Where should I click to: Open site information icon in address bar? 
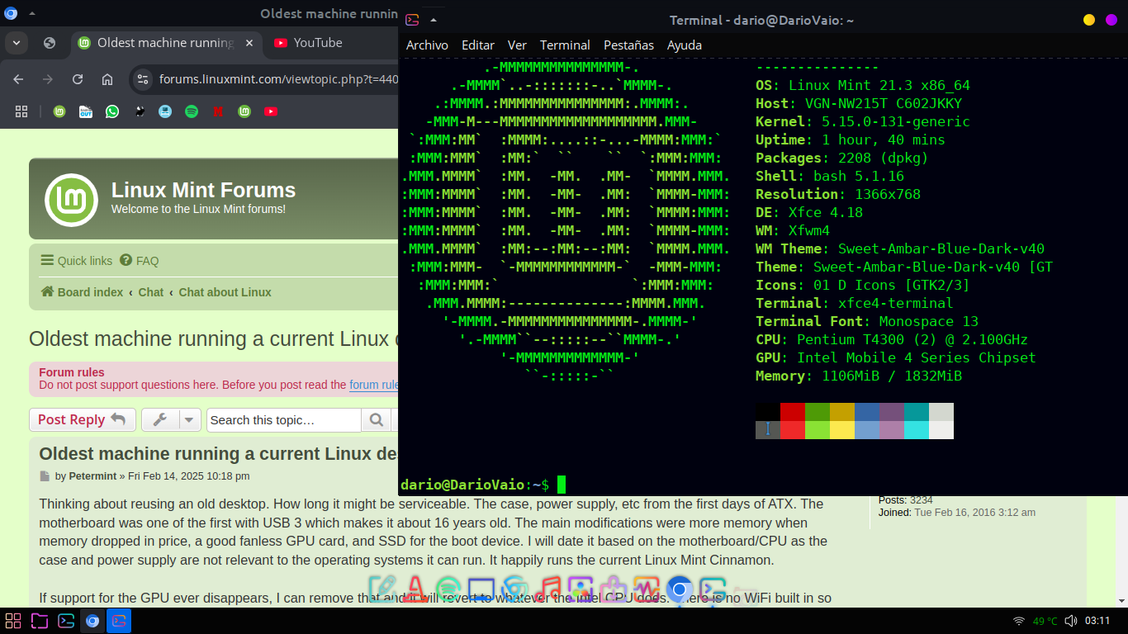143,79
